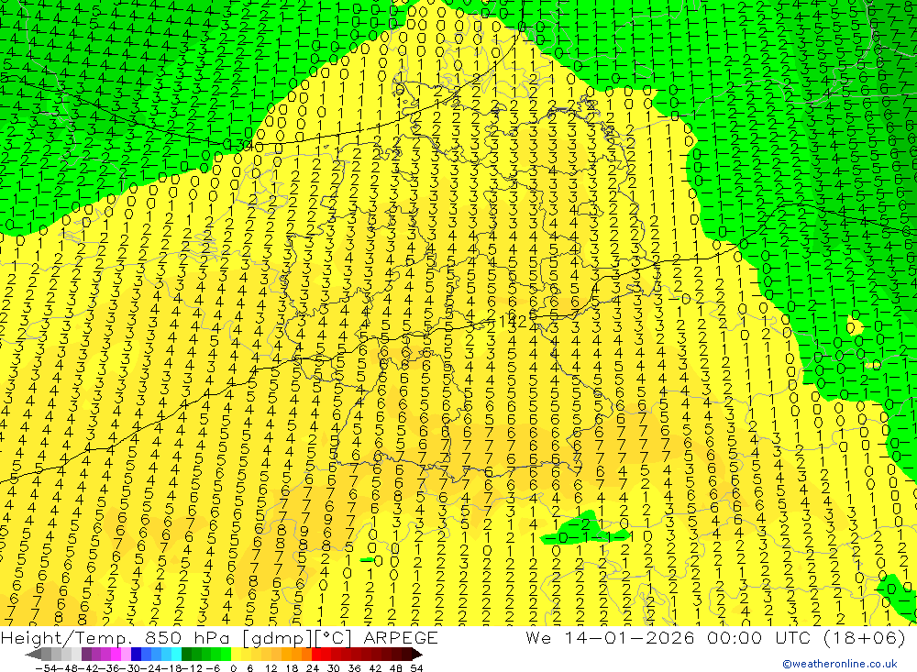Click the legend value label 54
917x672 pixels.
(416, 668)
